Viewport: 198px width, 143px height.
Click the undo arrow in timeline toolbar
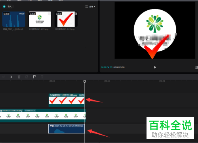(4, 77)
